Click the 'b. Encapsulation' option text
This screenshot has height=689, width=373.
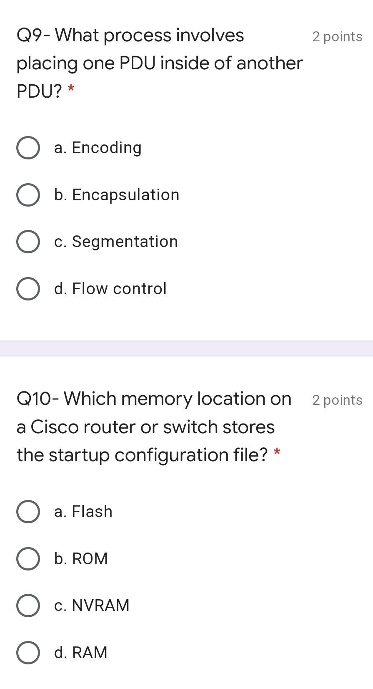(x=117, y=195)
